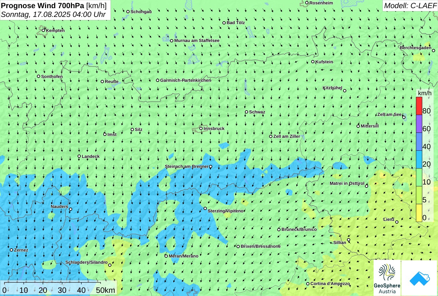This screenshot has width=438, height=296.
Task: Click the Cortina d'Ampezzo marker
Action: (x=308, y=284)
